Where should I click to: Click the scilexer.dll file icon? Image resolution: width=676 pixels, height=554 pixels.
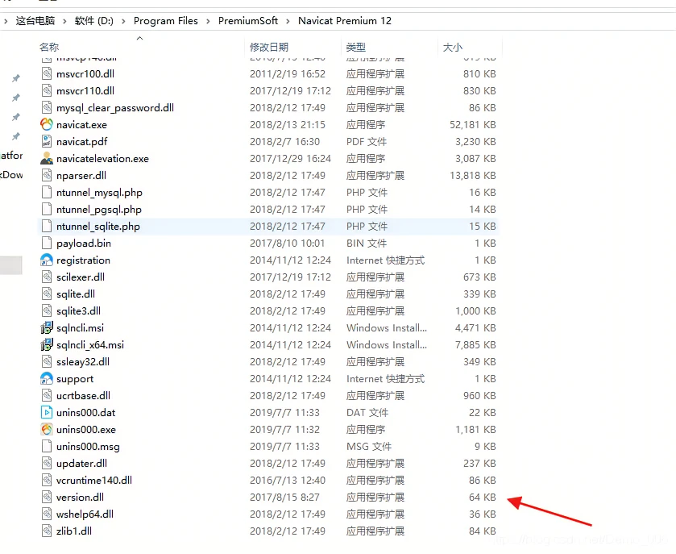47,277
